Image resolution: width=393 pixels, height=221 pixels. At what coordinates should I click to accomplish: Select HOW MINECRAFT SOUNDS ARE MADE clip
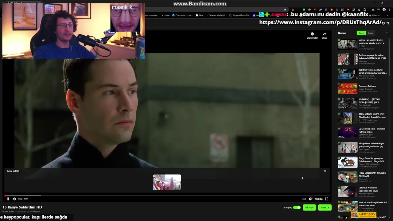point(362,177)
